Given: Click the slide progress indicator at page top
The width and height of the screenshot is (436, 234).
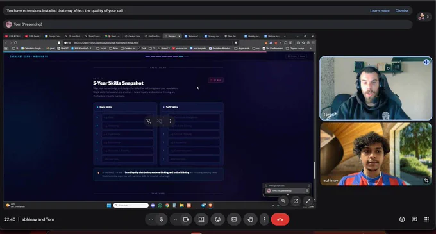Looking at the screenshot, I should pos(167,56).
